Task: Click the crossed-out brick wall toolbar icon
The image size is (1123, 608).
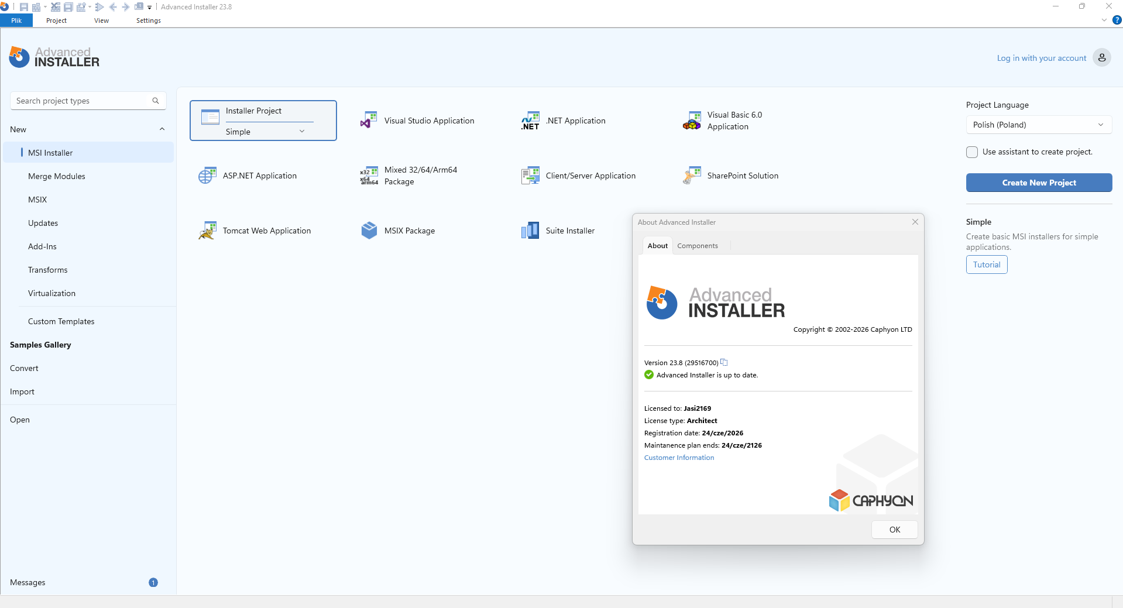Action: tap(56, 7)
